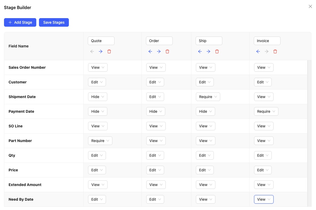This screenshot has width=316, height=210.
Task: Expand Part Number dropdown in Quote column
Action: (100, 141)
